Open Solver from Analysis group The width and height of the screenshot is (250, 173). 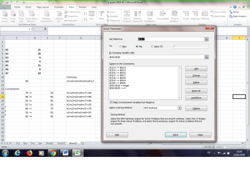(234, 12)
